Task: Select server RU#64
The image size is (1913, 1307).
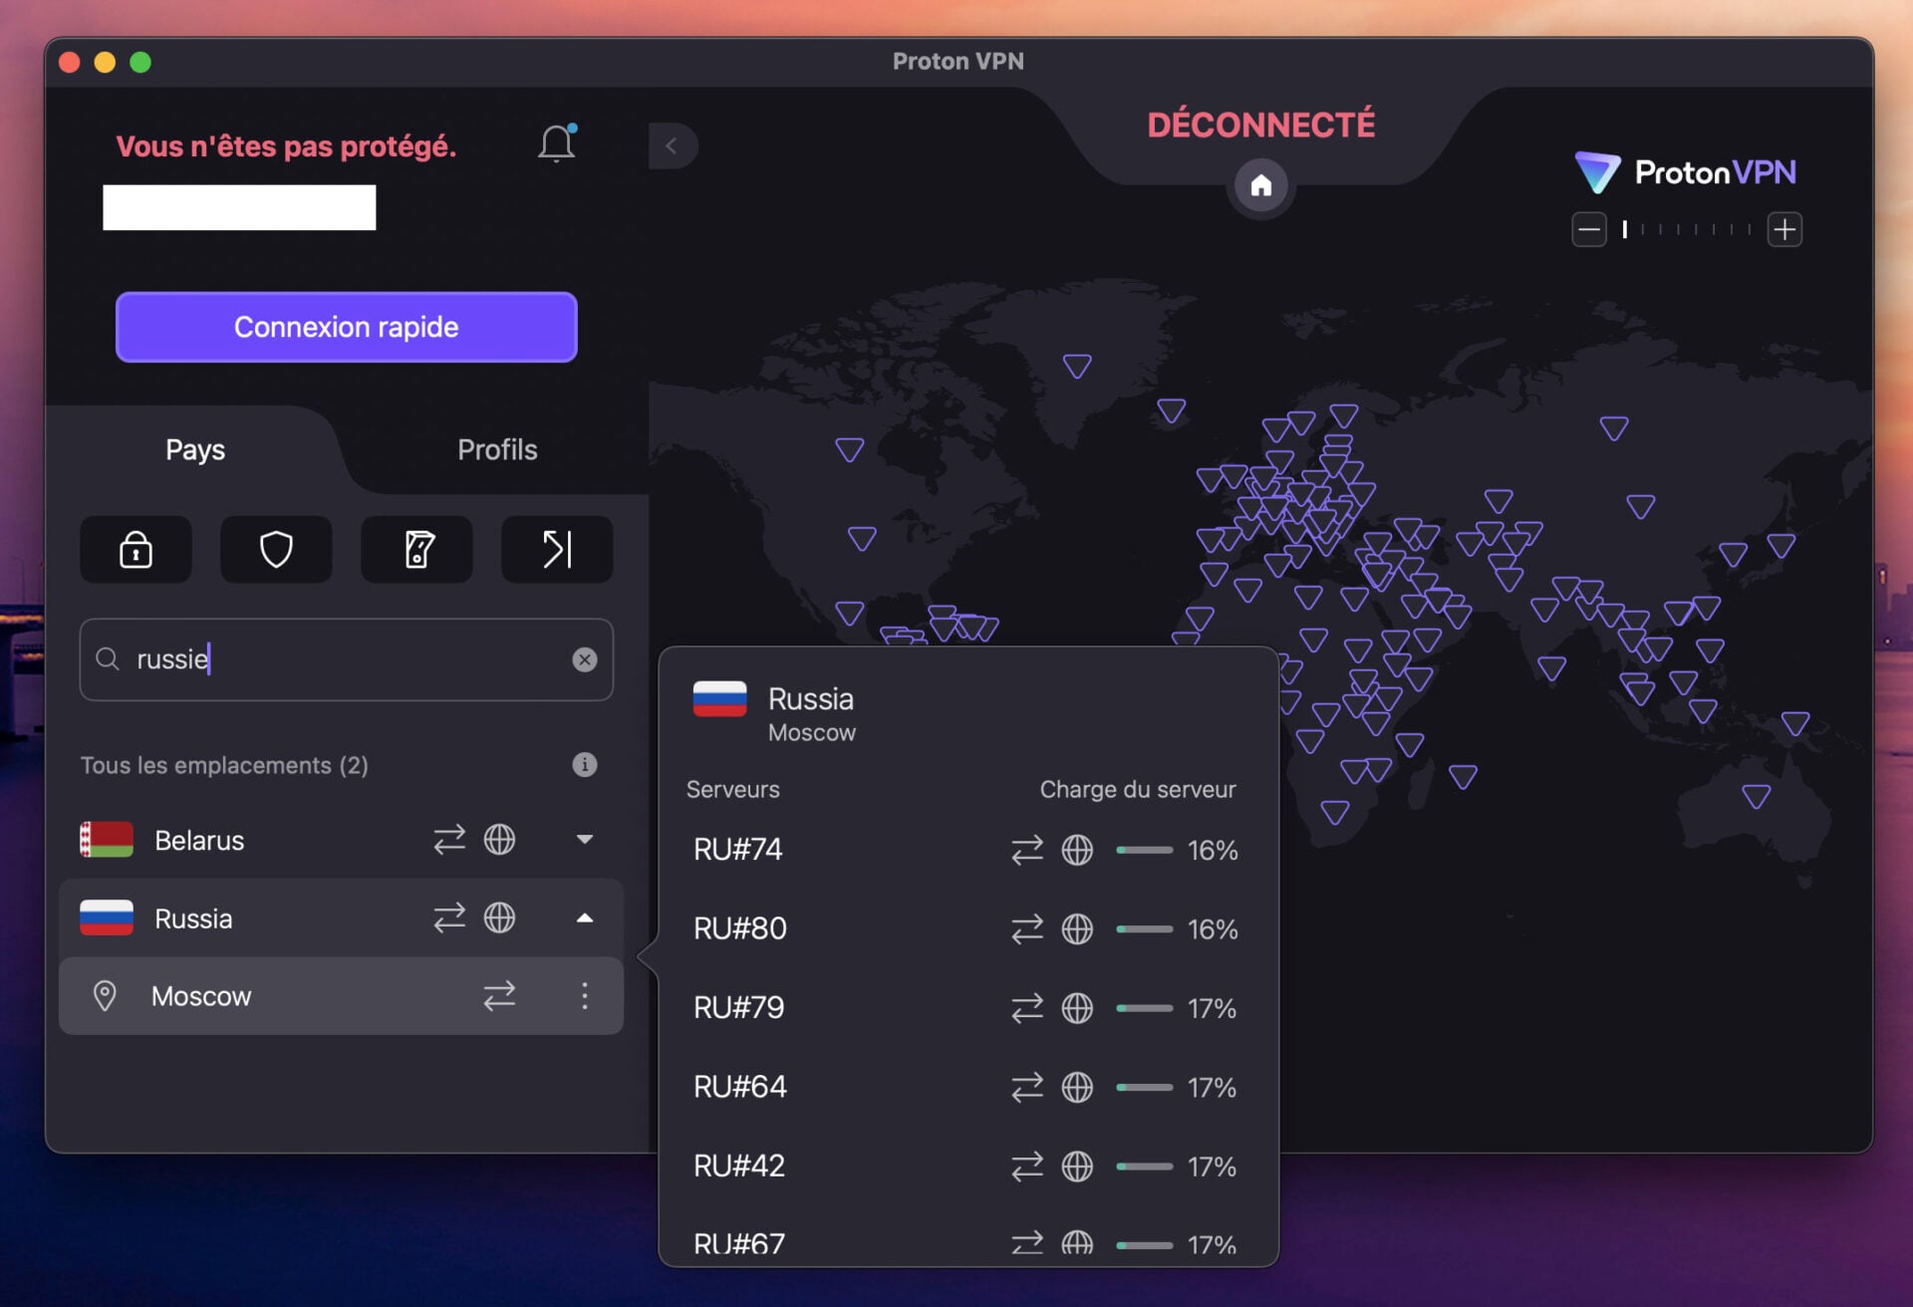Action: click(966, 1087)
